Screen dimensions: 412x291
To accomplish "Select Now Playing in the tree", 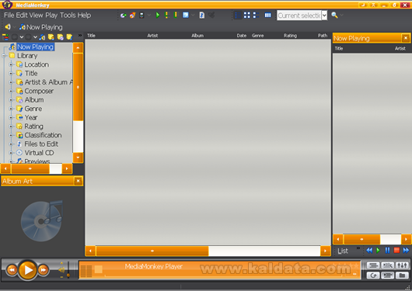I will pyautogui.click(x=36, y=47).
